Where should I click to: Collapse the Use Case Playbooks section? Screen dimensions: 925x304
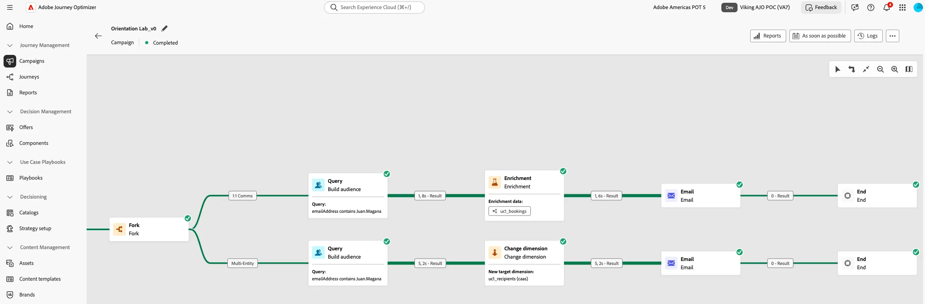click(10, 162)
